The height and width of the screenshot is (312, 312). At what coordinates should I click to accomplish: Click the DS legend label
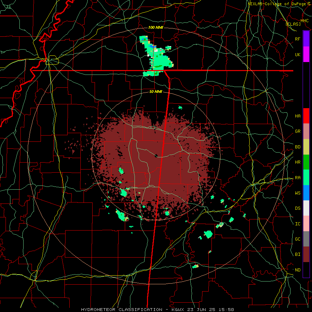click(x=297, y=208)
